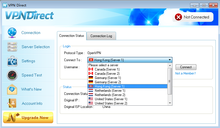
Task: Switch to the Connection Log tab
Action: (101, 36)
